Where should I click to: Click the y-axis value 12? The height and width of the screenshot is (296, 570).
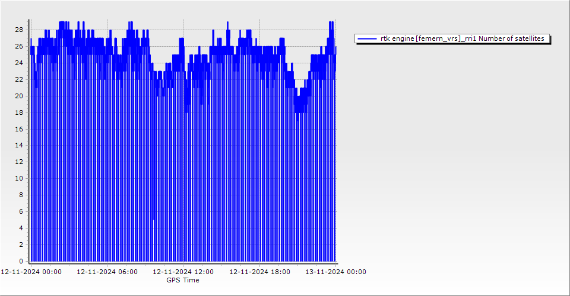[x=19, y=162]
